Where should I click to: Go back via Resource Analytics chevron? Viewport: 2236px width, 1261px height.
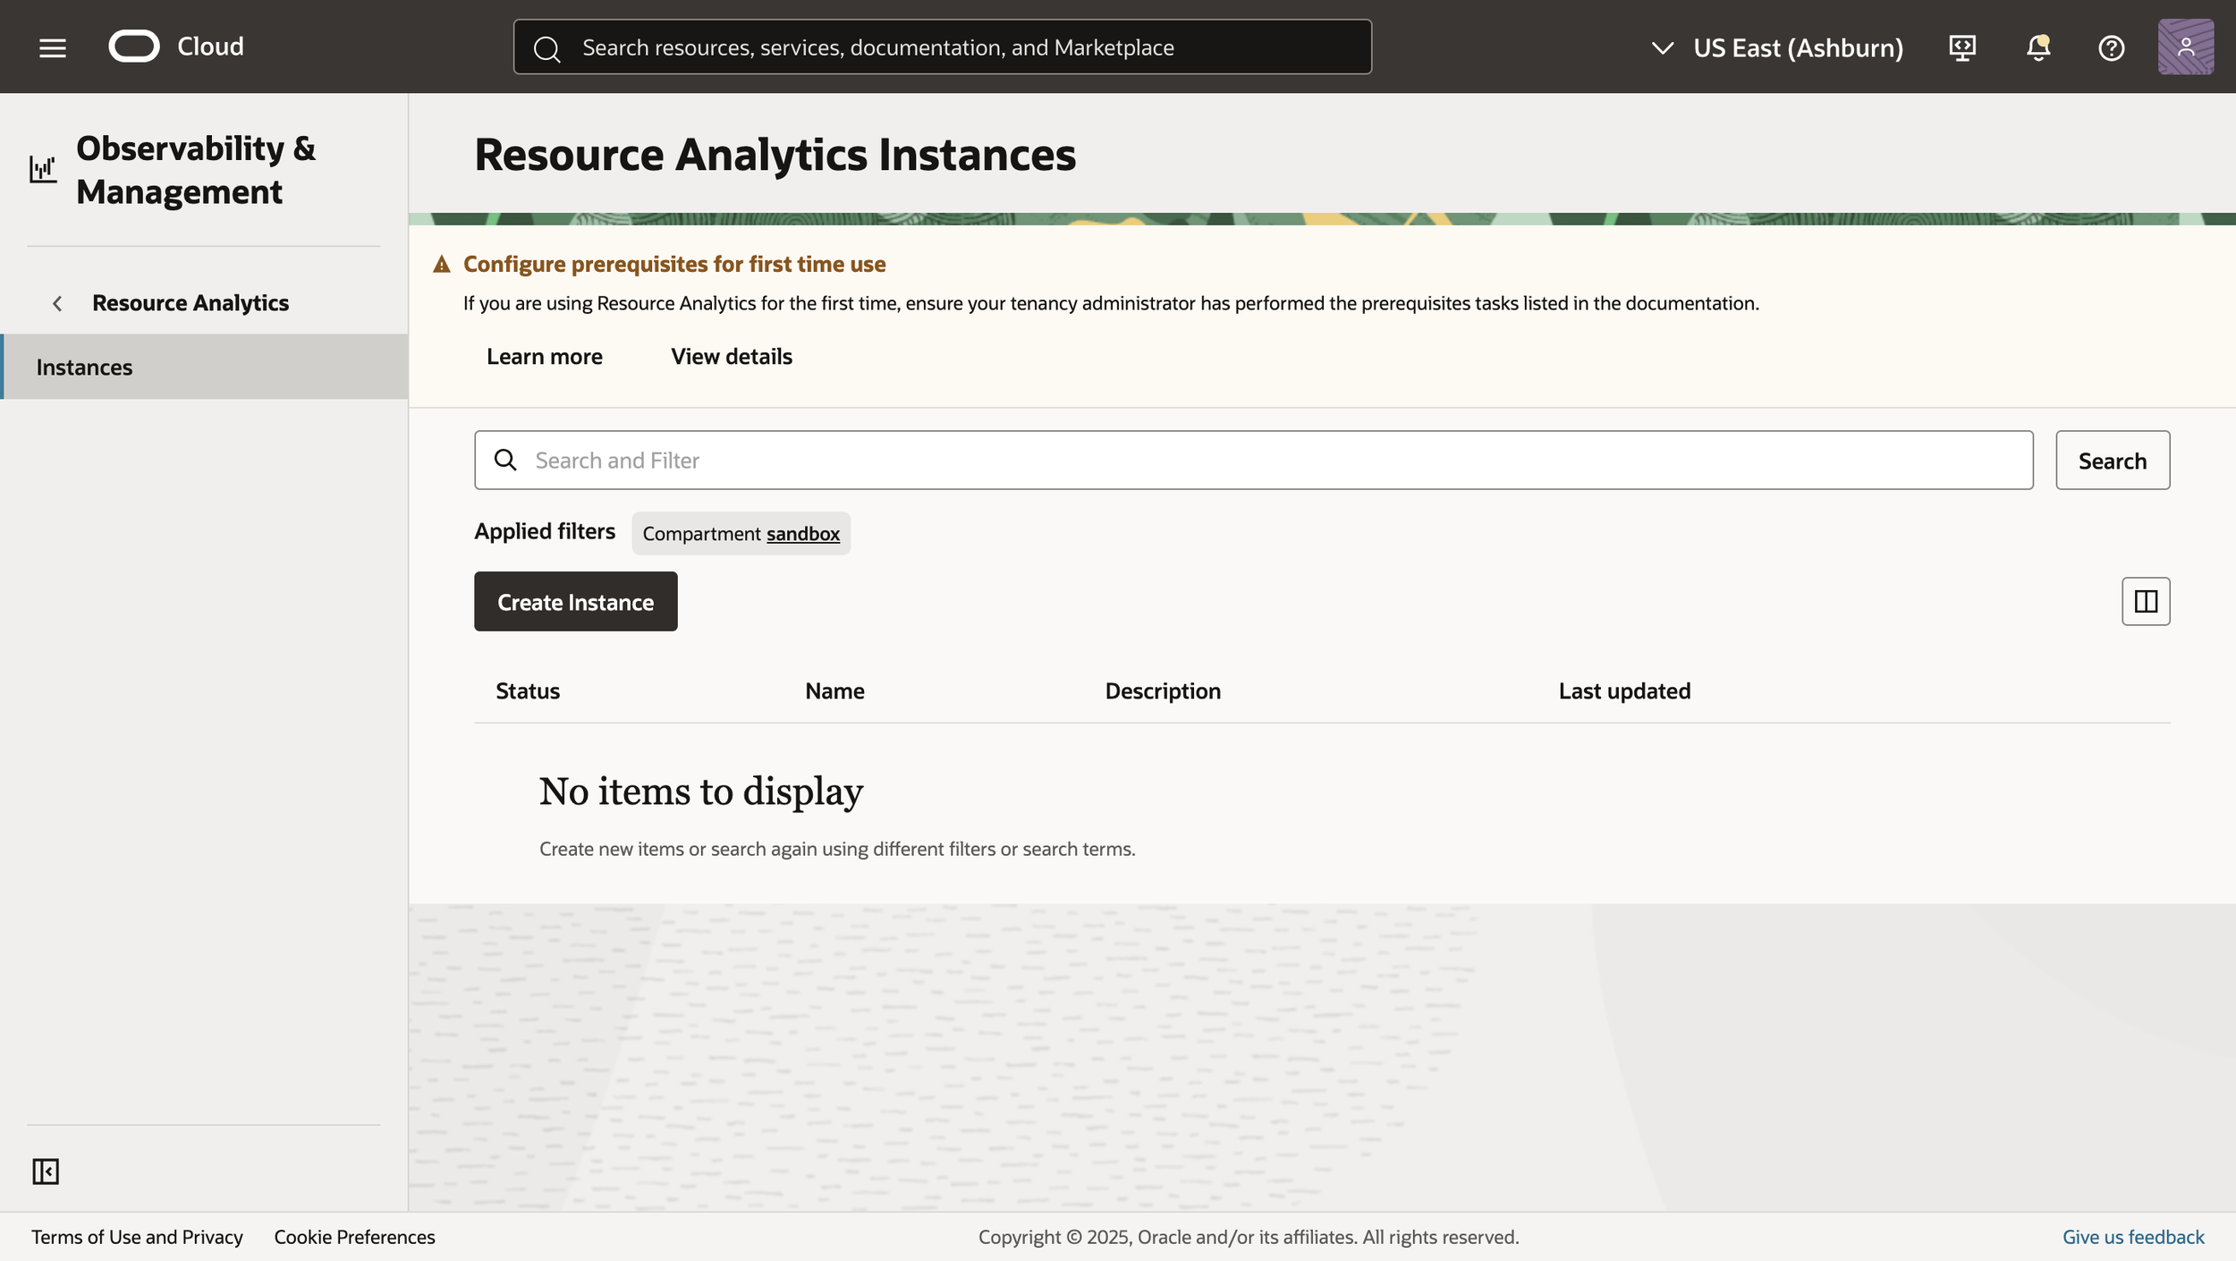(57, 303)
